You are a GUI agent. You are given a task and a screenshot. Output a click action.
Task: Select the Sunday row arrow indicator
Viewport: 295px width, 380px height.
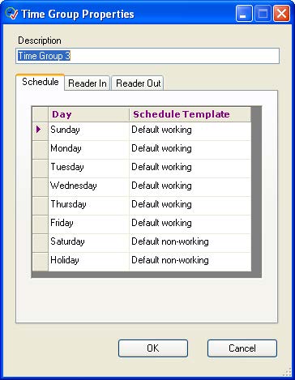pyautogui.click(x=40, y=130)
